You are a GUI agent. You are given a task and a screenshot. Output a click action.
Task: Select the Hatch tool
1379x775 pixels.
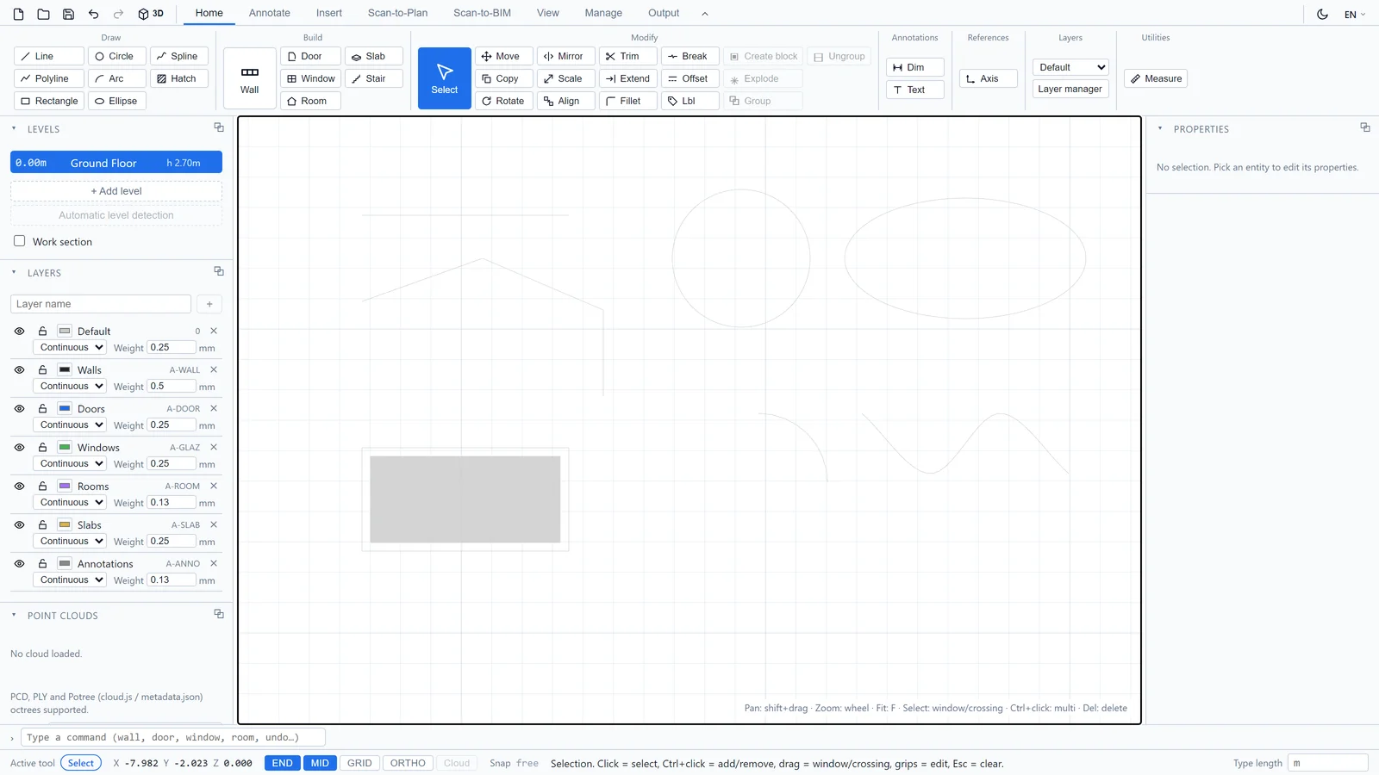pyautogui.click(x=179, y=78)
